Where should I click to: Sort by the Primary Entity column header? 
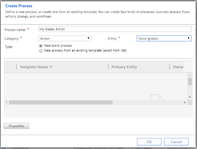(x=124, y=67)
